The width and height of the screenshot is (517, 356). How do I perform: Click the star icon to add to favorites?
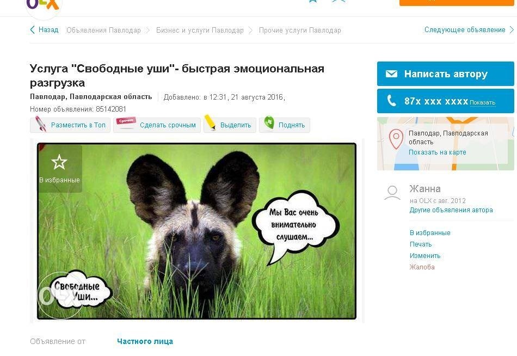click(59, 162)
